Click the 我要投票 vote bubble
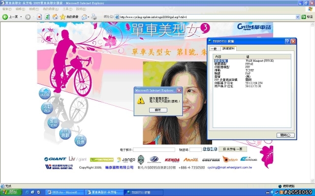This screenshot has width=315, height=196. tap(81, 141)
